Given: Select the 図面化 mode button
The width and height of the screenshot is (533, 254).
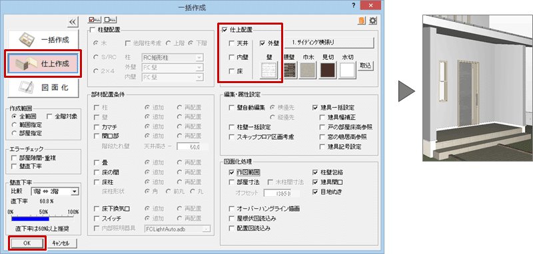Looking at the screenshot, I should pos(43,87).
